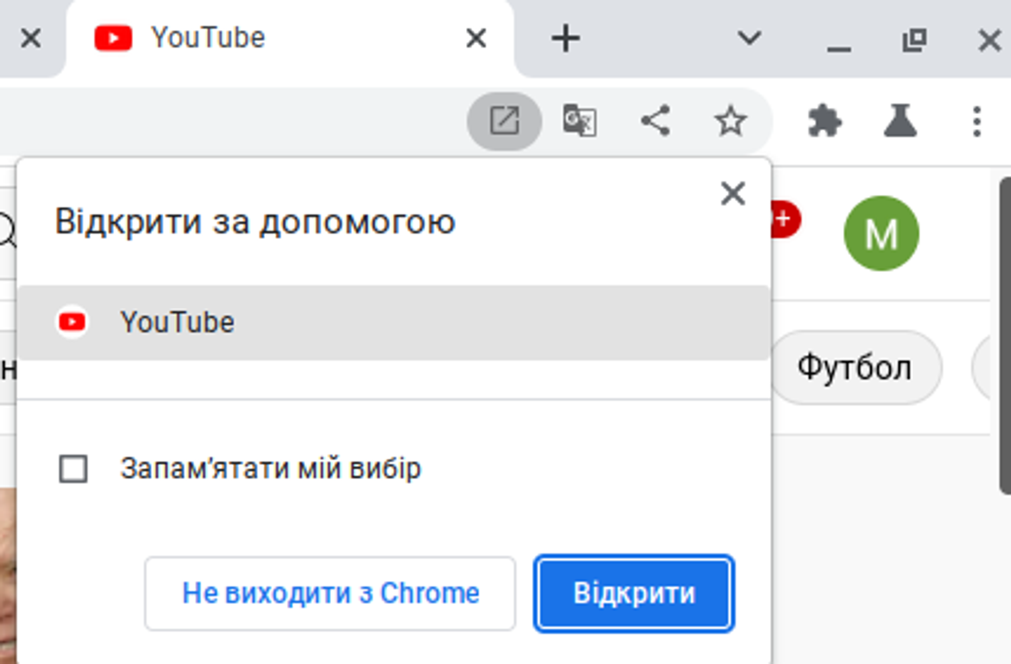Open the green M account avatar
Screen dimensions: 1011x664
click(x=881, y=233)
